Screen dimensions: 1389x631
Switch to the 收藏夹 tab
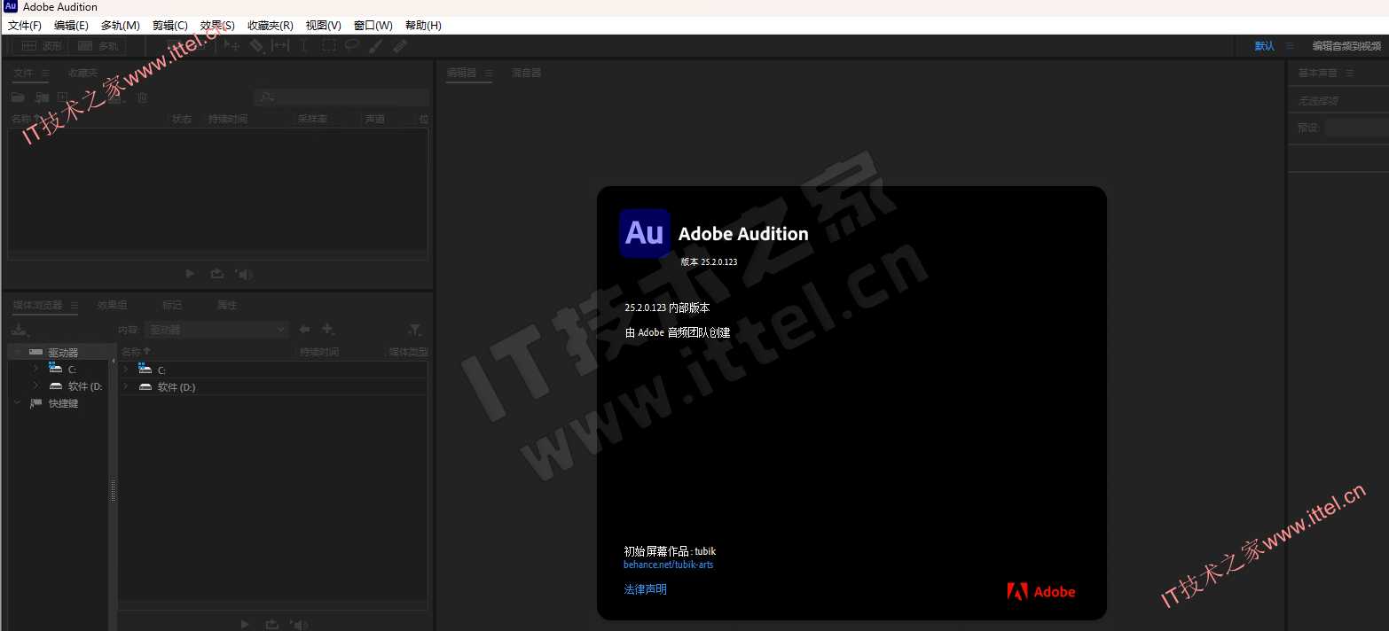(83, 73)
